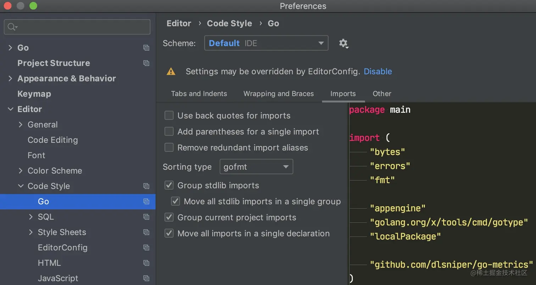536x285 pixels.
Task: Open the Wrapping and Braces tab
Action: coord(278,94)
